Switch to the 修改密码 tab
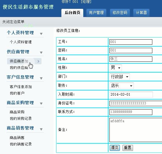This screenshot has height=154, width=162. tap(120, 13)
